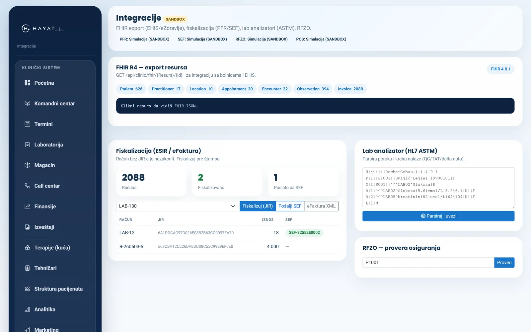This screenshot has height=332, width=531.
Task: Select the Location 10 resource chip
Action: coord(201,89)
